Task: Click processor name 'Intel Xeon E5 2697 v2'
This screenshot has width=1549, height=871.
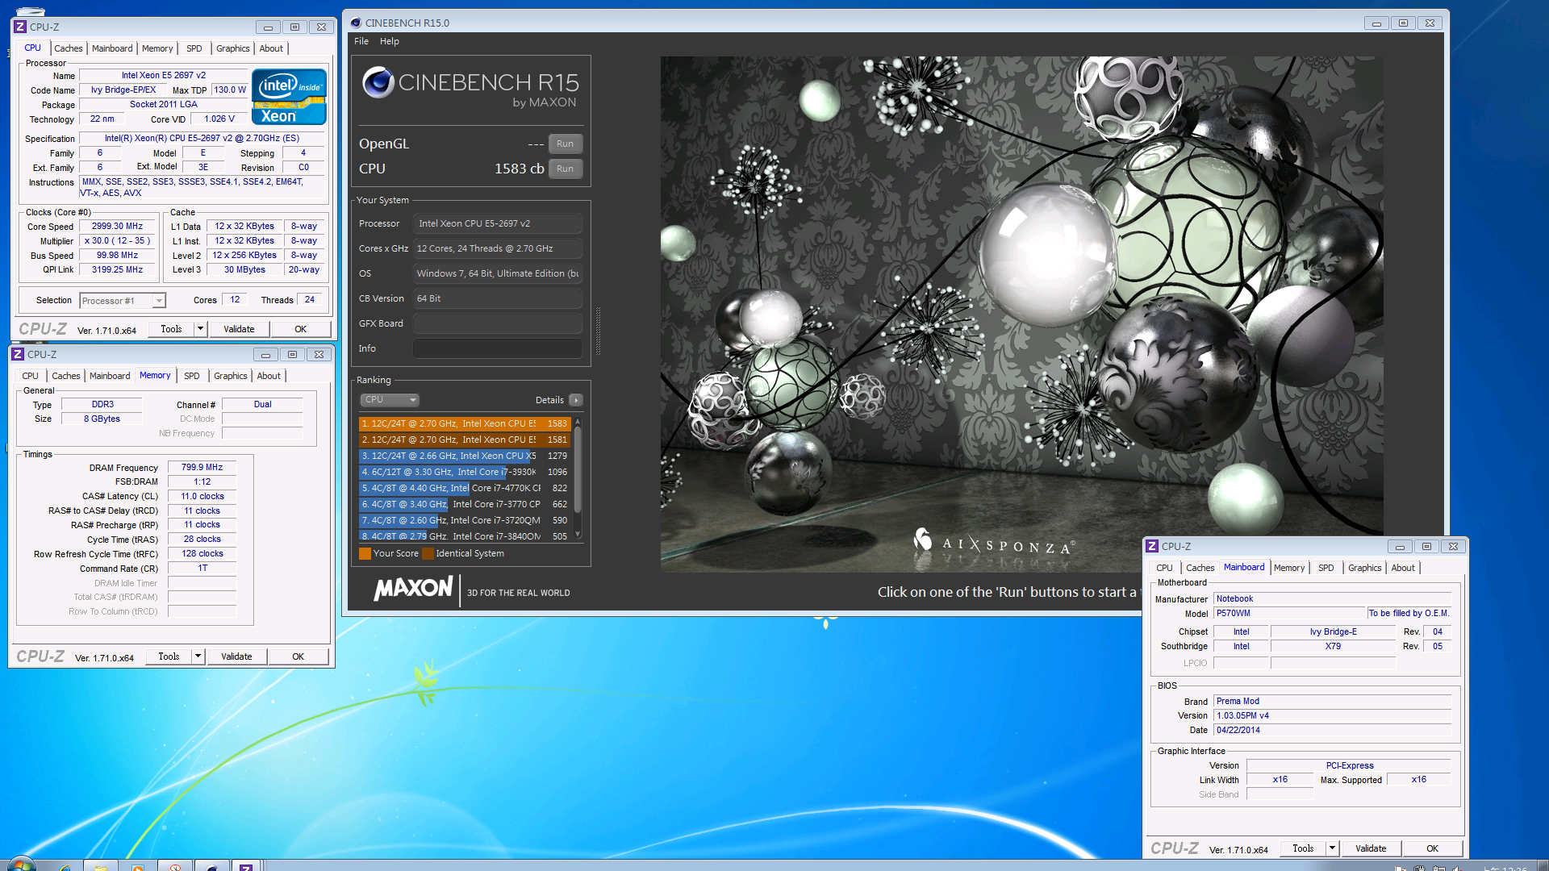Action: 164,75
